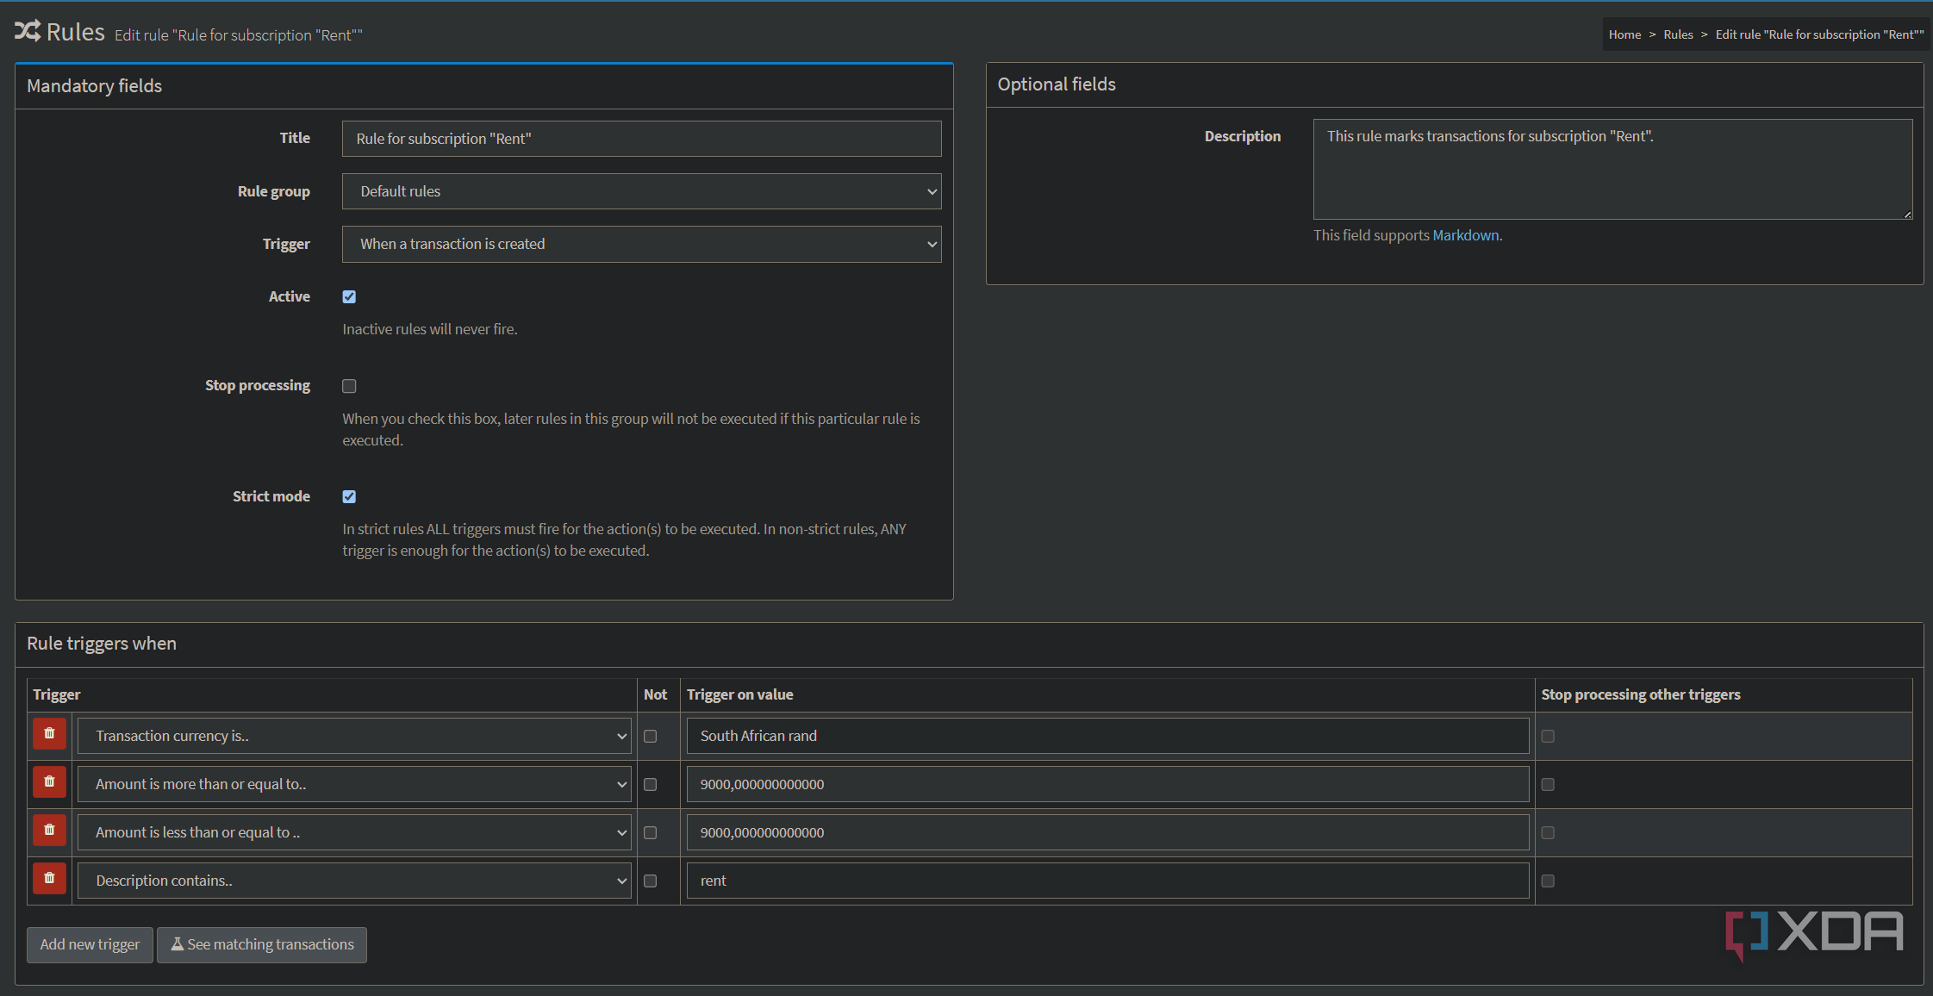Check Not for Description contains trigger
Image resolution: width=1933 pixels, height=996 pixels.
point(651,881)
